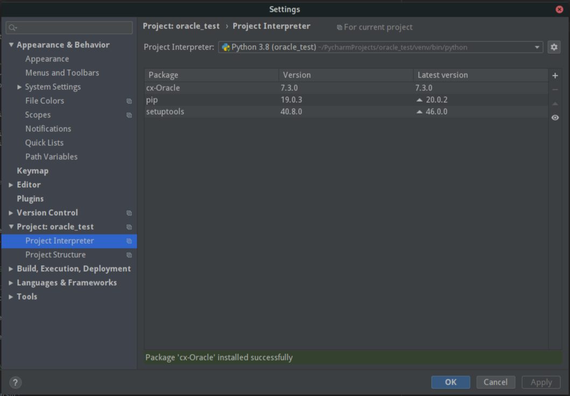Click the Project: oracle_test copy icon
The height and width of the screenshot is (396, 570).
(129, 227)
